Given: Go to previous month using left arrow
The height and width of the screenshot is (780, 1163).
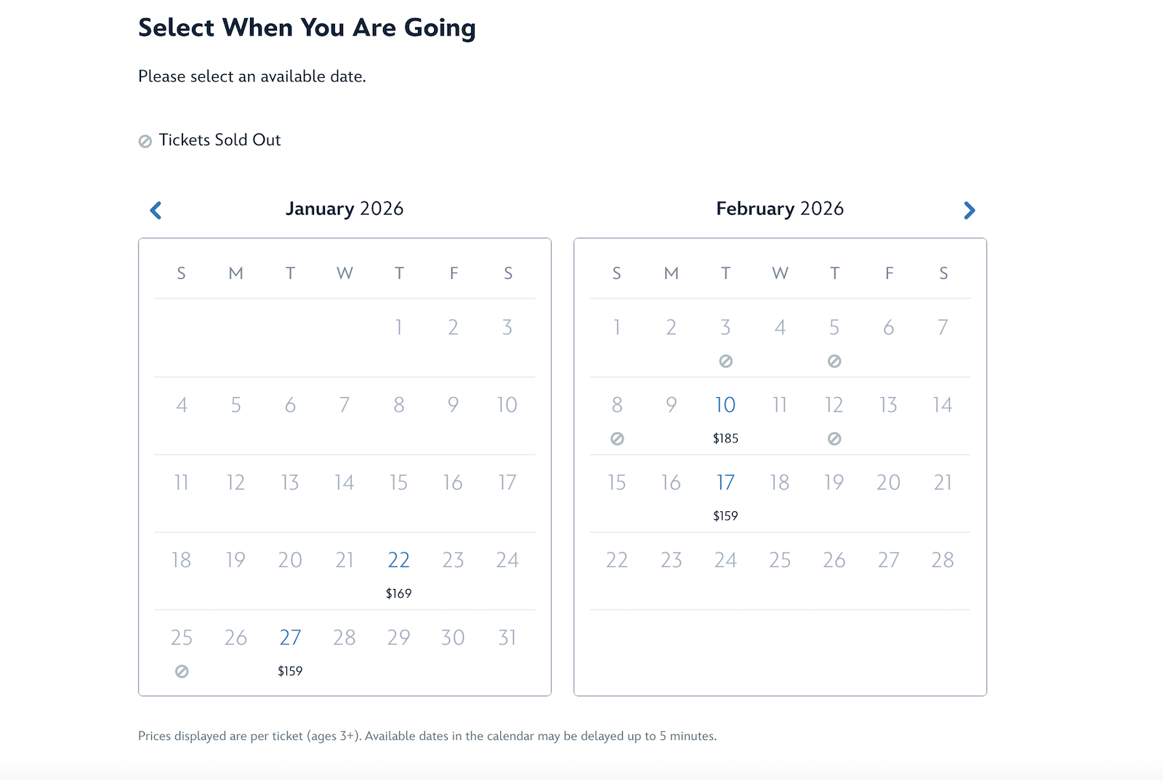Looking at the screenshot, I should click(155, 210).
